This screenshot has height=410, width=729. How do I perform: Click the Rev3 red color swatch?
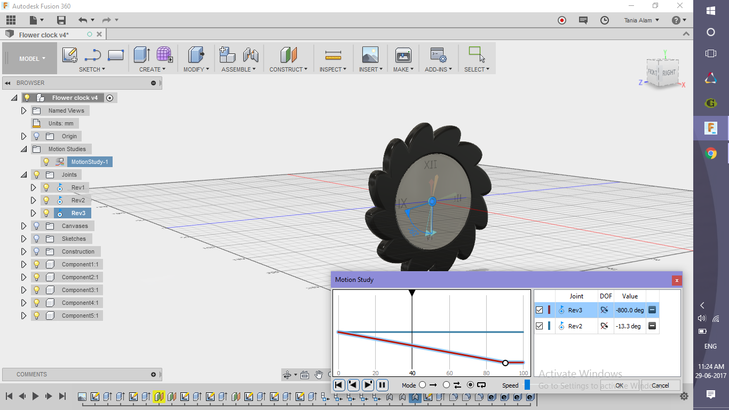click(549, 310)
